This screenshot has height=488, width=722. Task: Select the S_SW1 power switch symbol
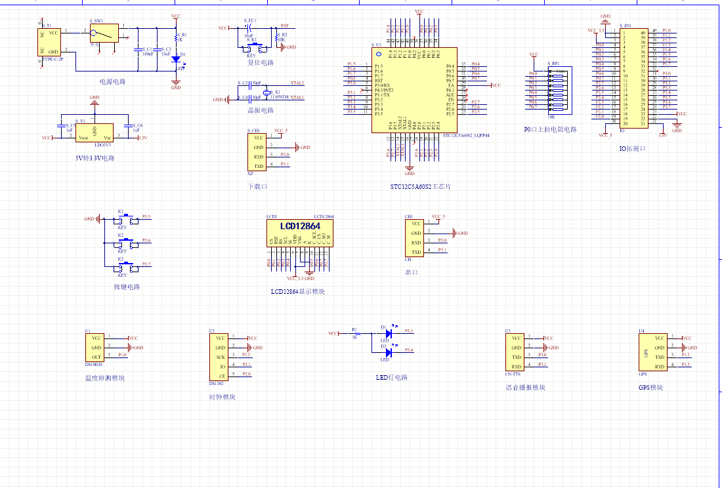click(104, 33)
